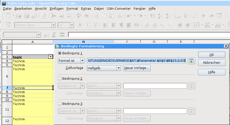Click the Sum sigma icon
The width and height of the screenshot is (230, 125).
[x=54, y=35]
